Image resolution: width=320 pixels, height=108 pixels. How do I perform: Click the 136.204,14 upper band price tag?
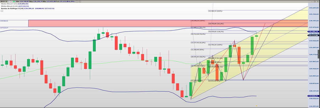[313, 32]
